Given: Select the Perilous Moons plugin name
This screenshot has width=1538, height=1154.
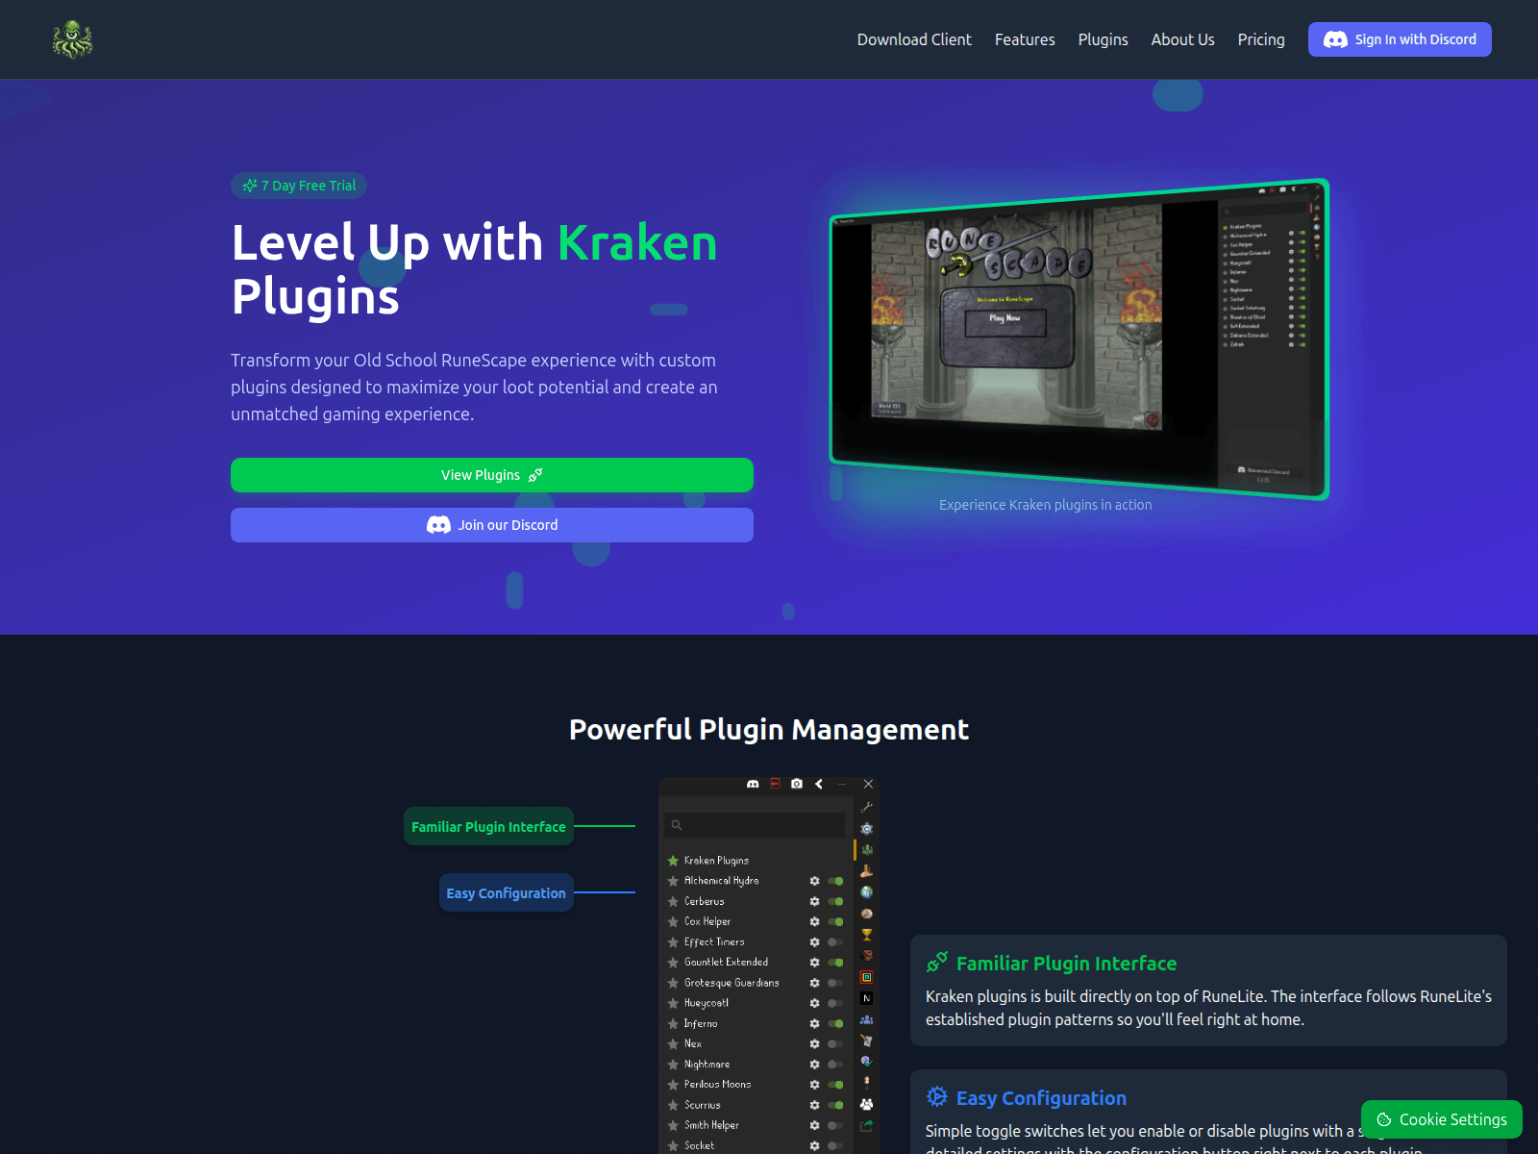Looking at the screenshot, I should click(718, 1085).
